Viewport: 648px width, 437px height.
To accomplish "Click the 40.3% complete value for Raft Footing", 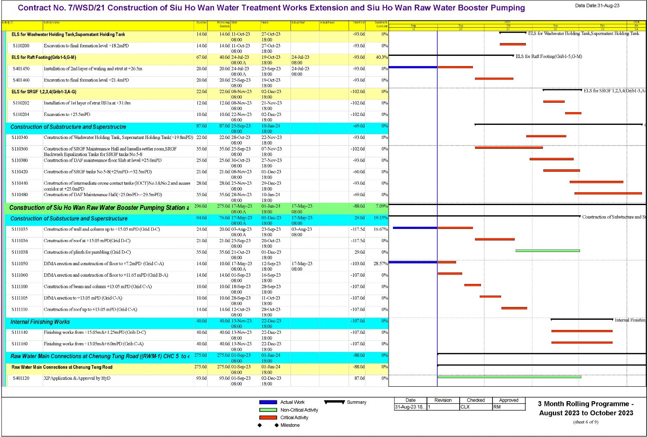I will (382, 57).
